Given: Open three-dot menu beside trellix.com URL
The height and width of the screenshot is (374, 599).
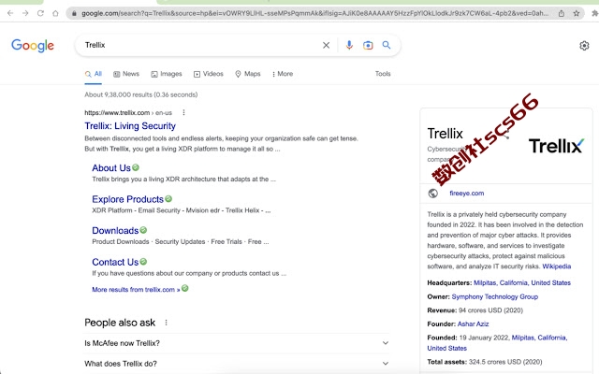Looking at the screenshot, I should pyautogui.click(x=183, y=112).
